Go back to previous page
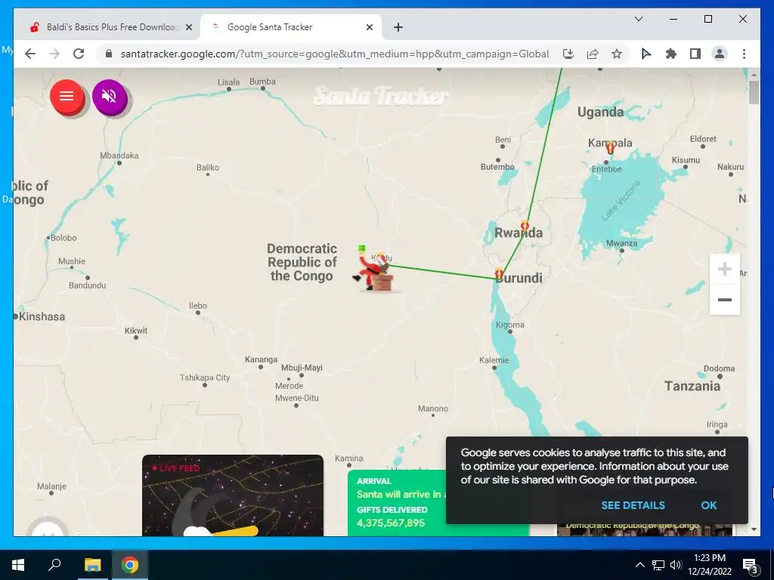 point(30,54)
